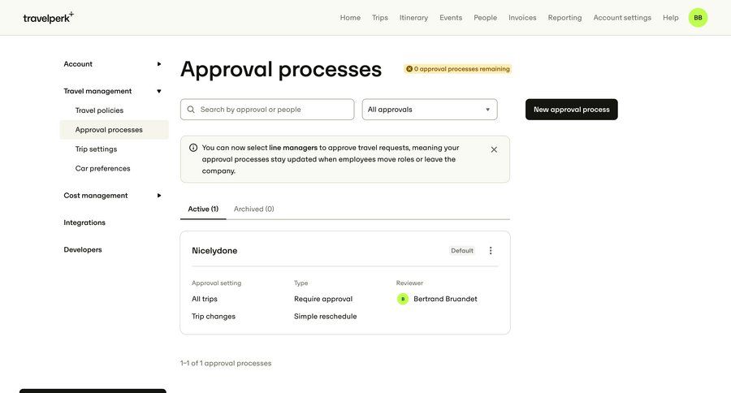The width and height of the screenshot is (731, 393).
Task: Select Account in the sidebar
Action: click(x=78, y=64)
